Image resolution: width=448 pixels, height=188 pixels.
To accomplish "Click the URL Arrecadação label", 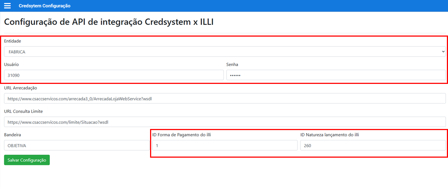I will click(x=21, y=88).
